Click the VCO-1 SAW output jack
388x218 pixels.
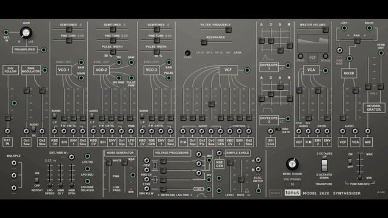tap(81, 62)
